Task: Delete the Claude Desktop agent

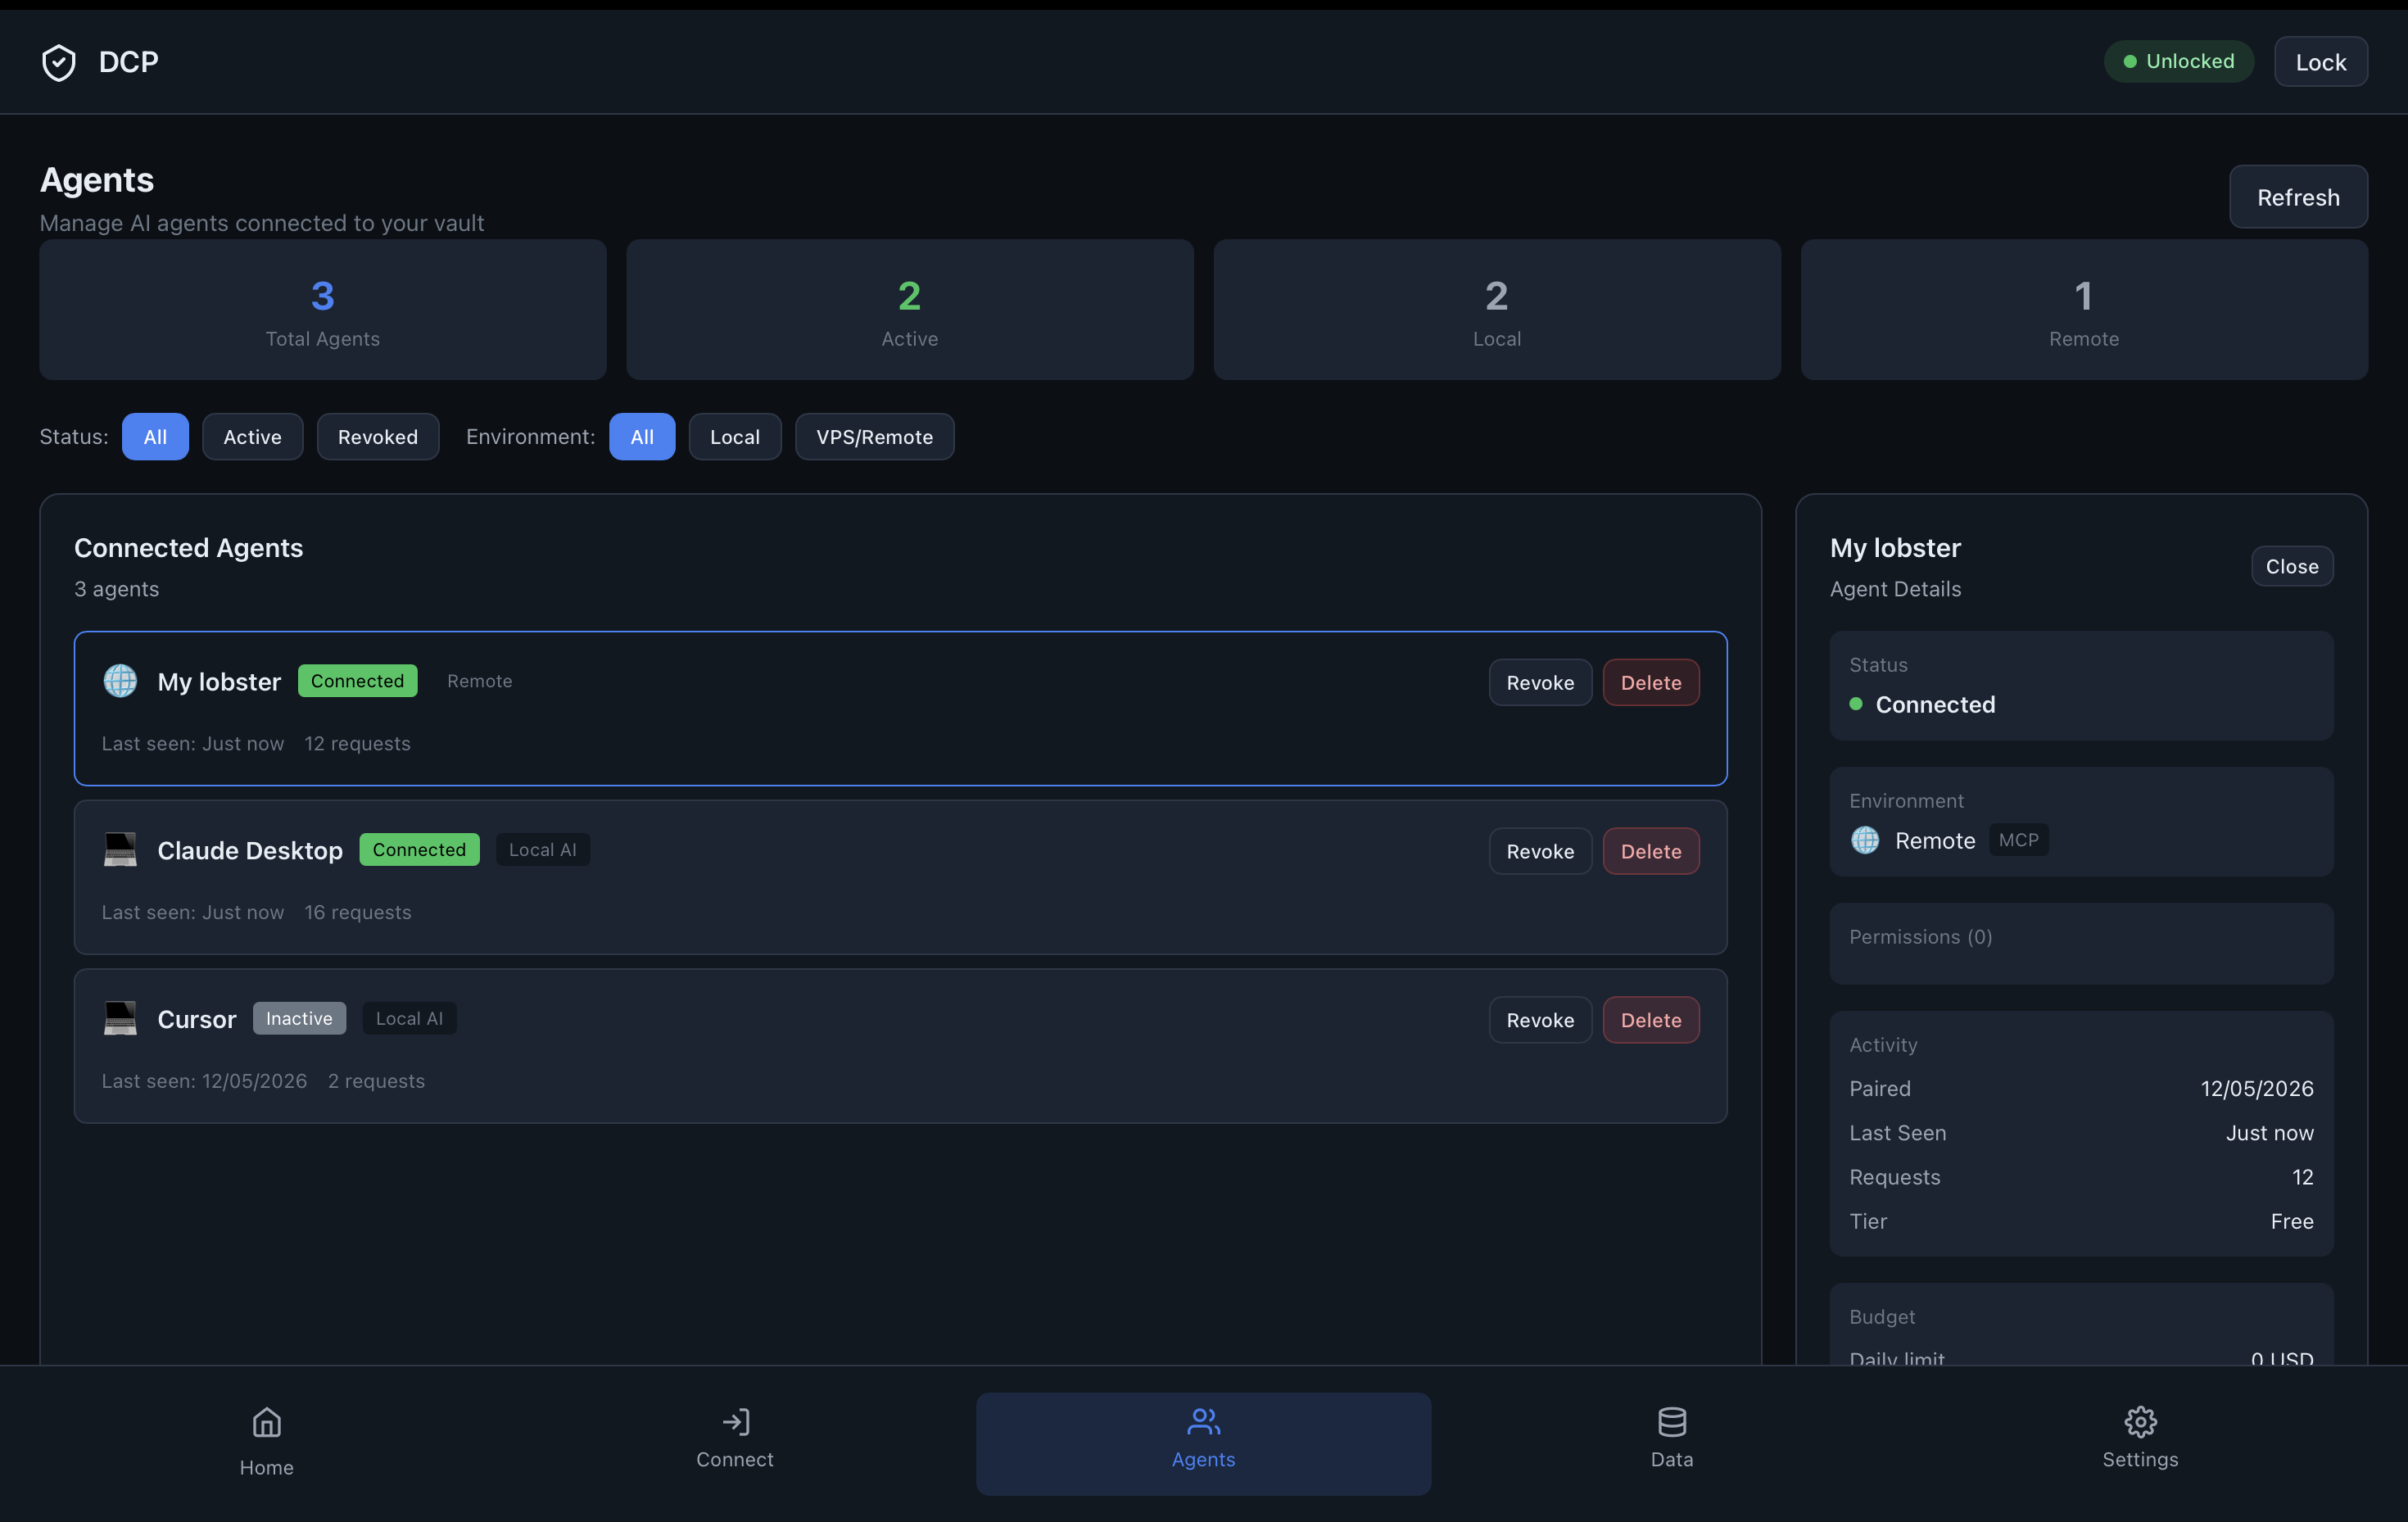Action: 1651,851
